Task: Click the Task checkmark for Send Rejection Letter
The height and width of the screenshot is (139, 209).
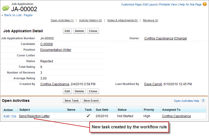Action: point(88,116)
